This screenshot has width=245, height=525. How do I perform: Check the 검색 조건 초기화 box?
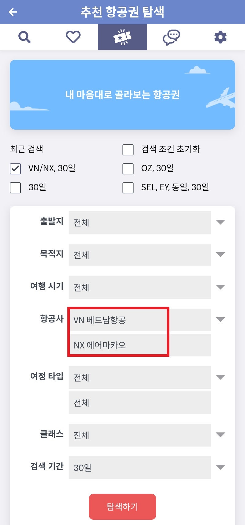click(128, 150)
